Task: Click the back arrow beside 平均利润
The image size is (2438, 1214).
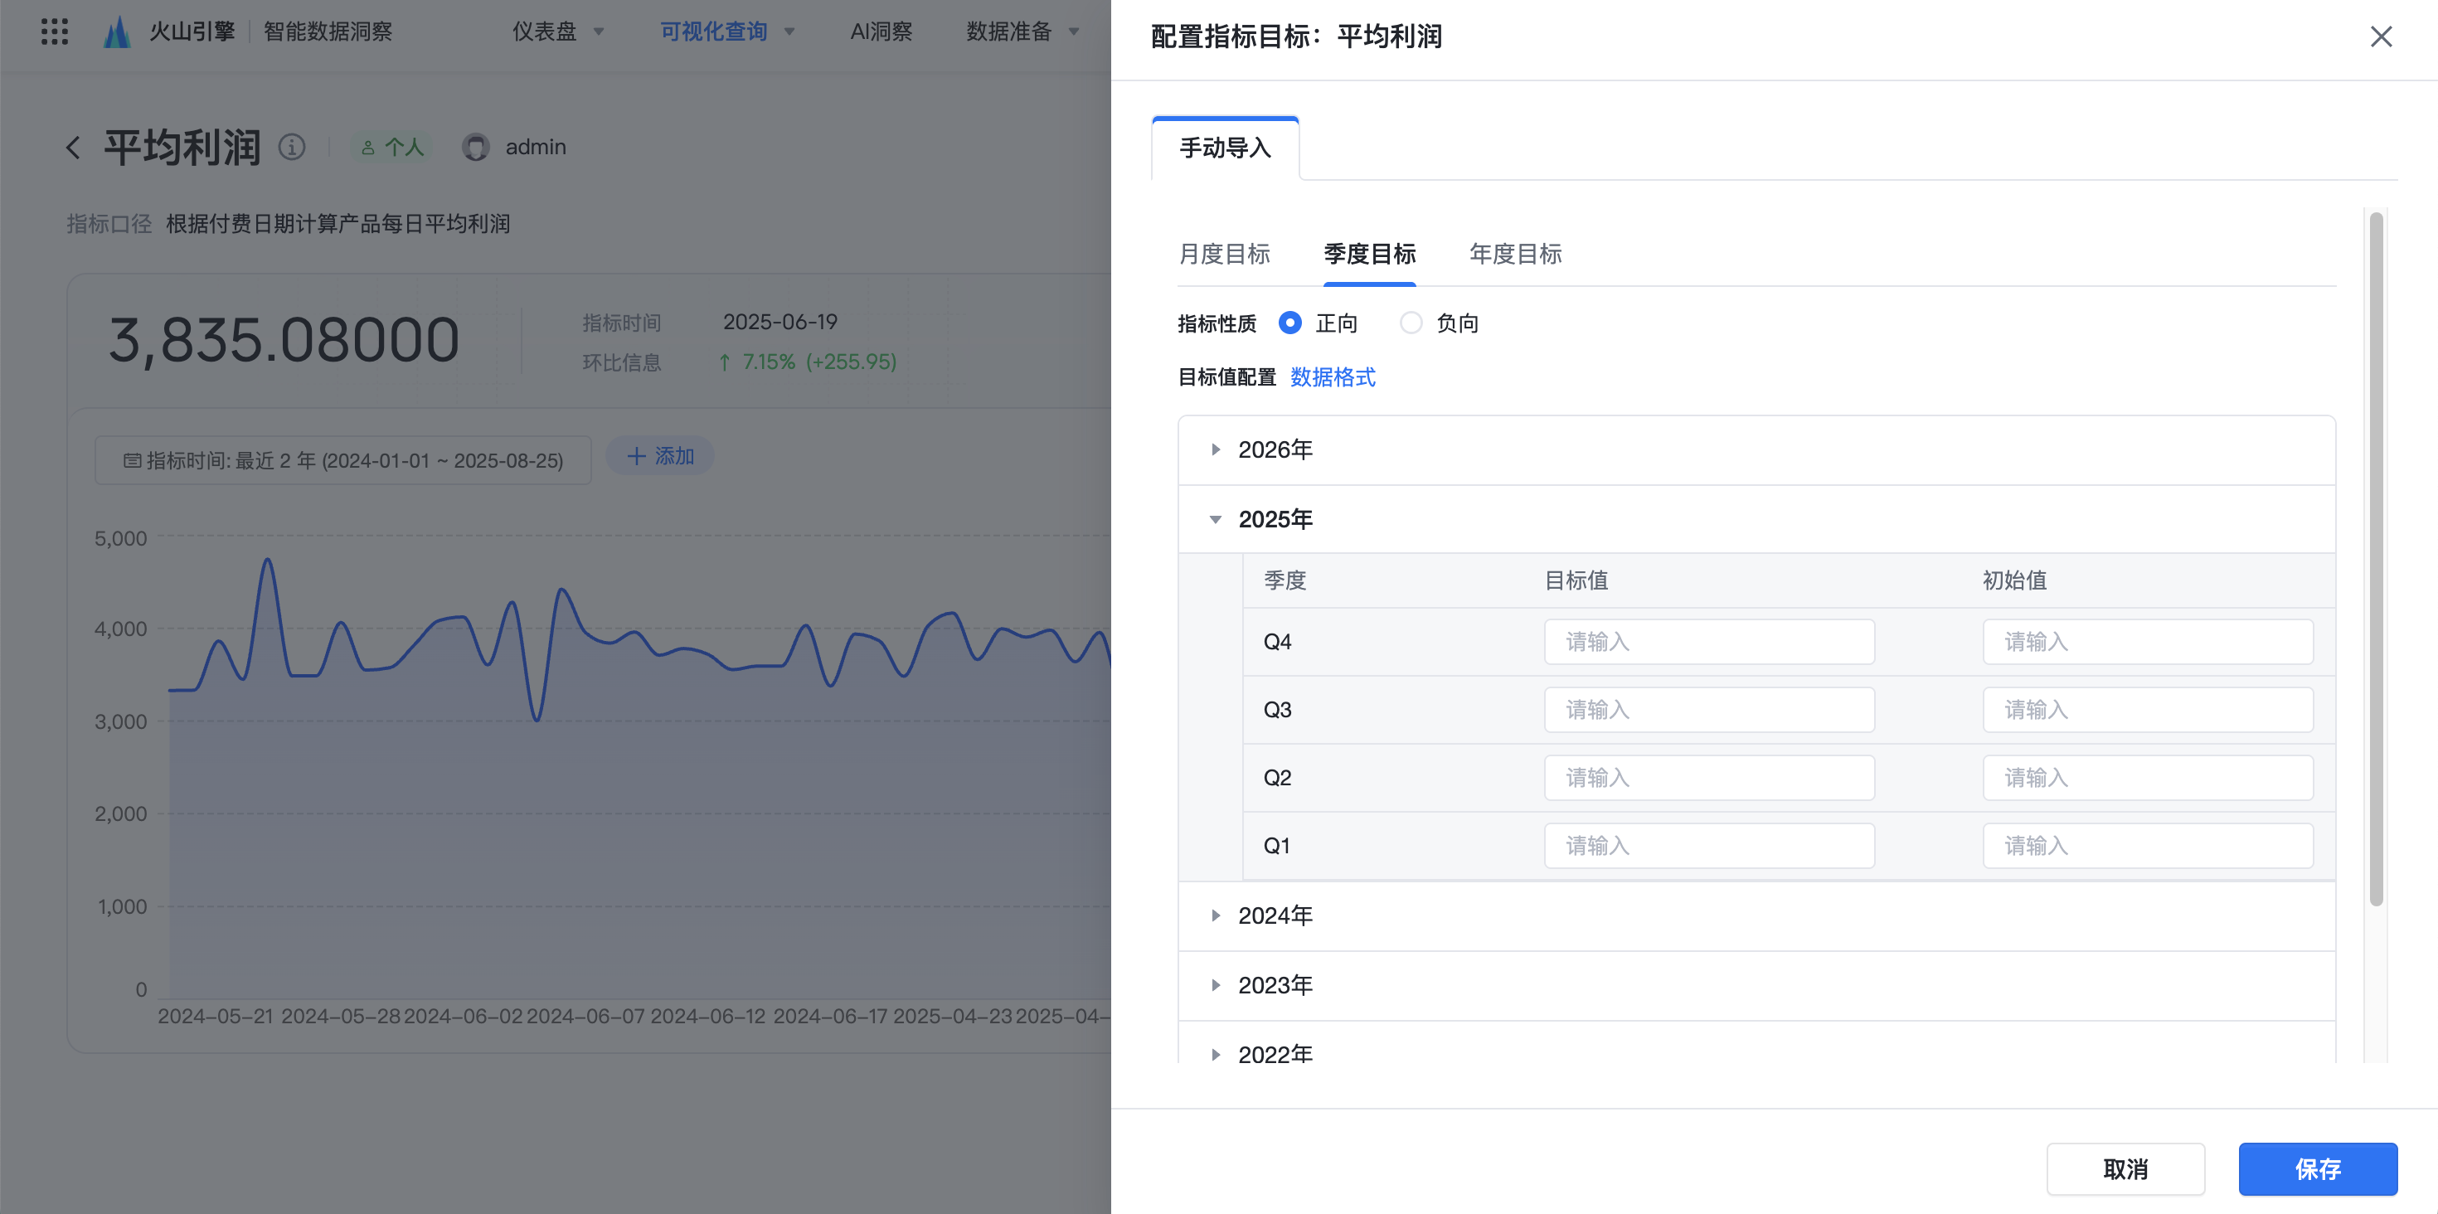Action: (x=73, y=148)
